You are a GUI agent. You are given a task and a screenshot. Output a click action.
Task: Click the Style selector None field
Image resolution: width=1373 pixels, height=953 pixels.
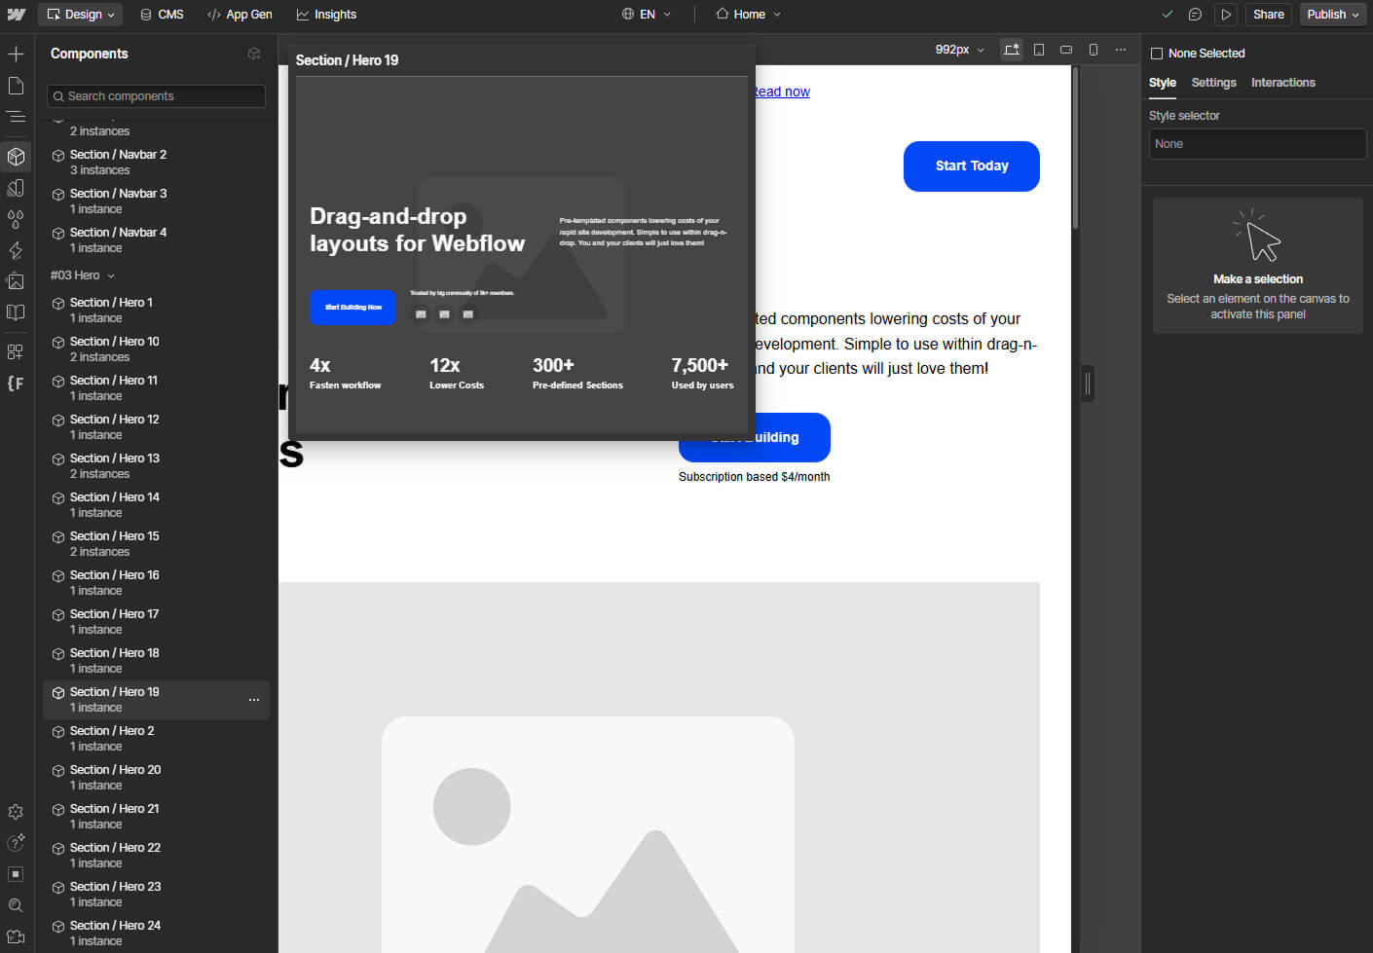coord(1257,144)
